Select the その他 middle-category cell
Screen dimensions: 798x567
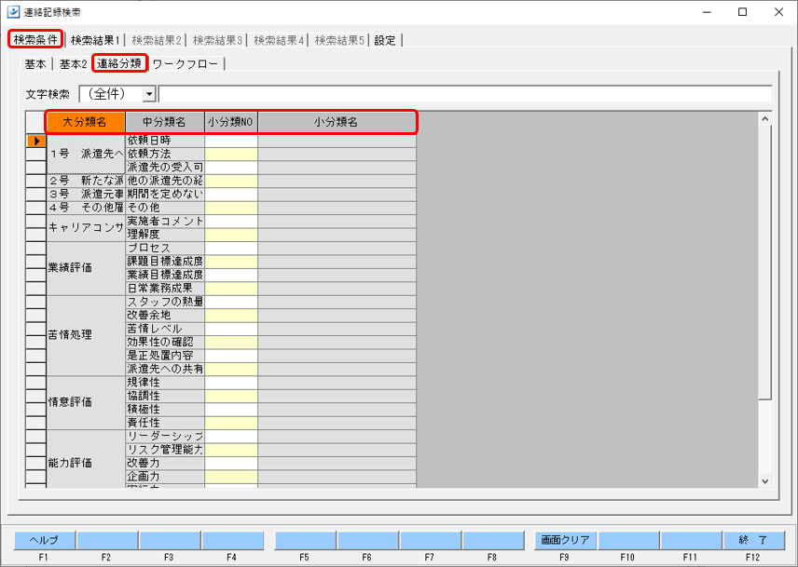coord(165,208)
